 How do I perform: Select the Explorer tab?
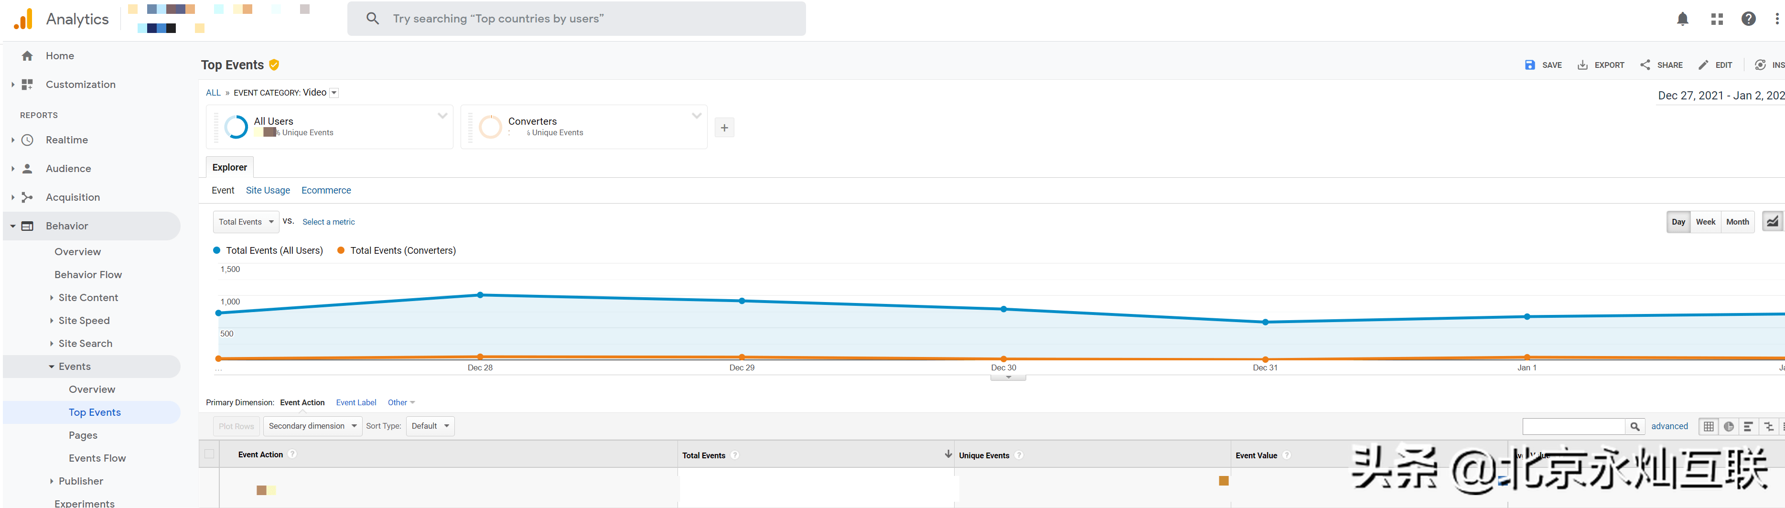229,167
